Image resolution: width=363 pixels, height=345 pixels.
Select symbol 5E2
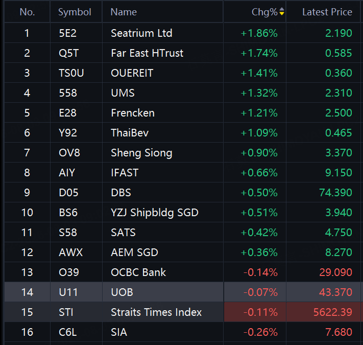pos(67,33)
